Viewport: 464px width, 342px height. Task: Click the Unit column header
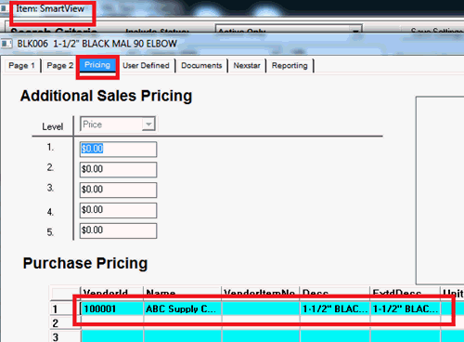coord(453,293)
